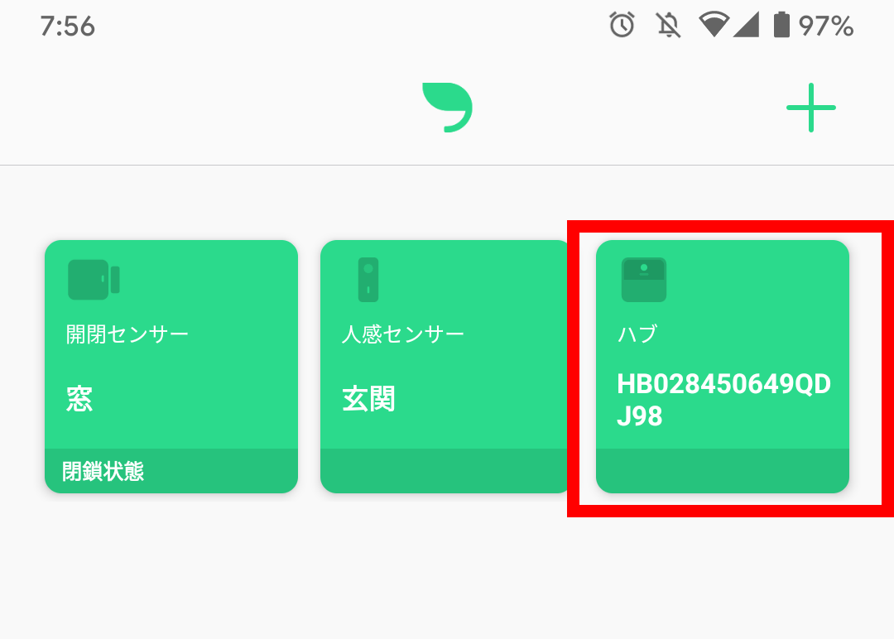Open the HB028450649QDJ98 hub card
This screenshot has height=639, width=894.
click(723, 367)
